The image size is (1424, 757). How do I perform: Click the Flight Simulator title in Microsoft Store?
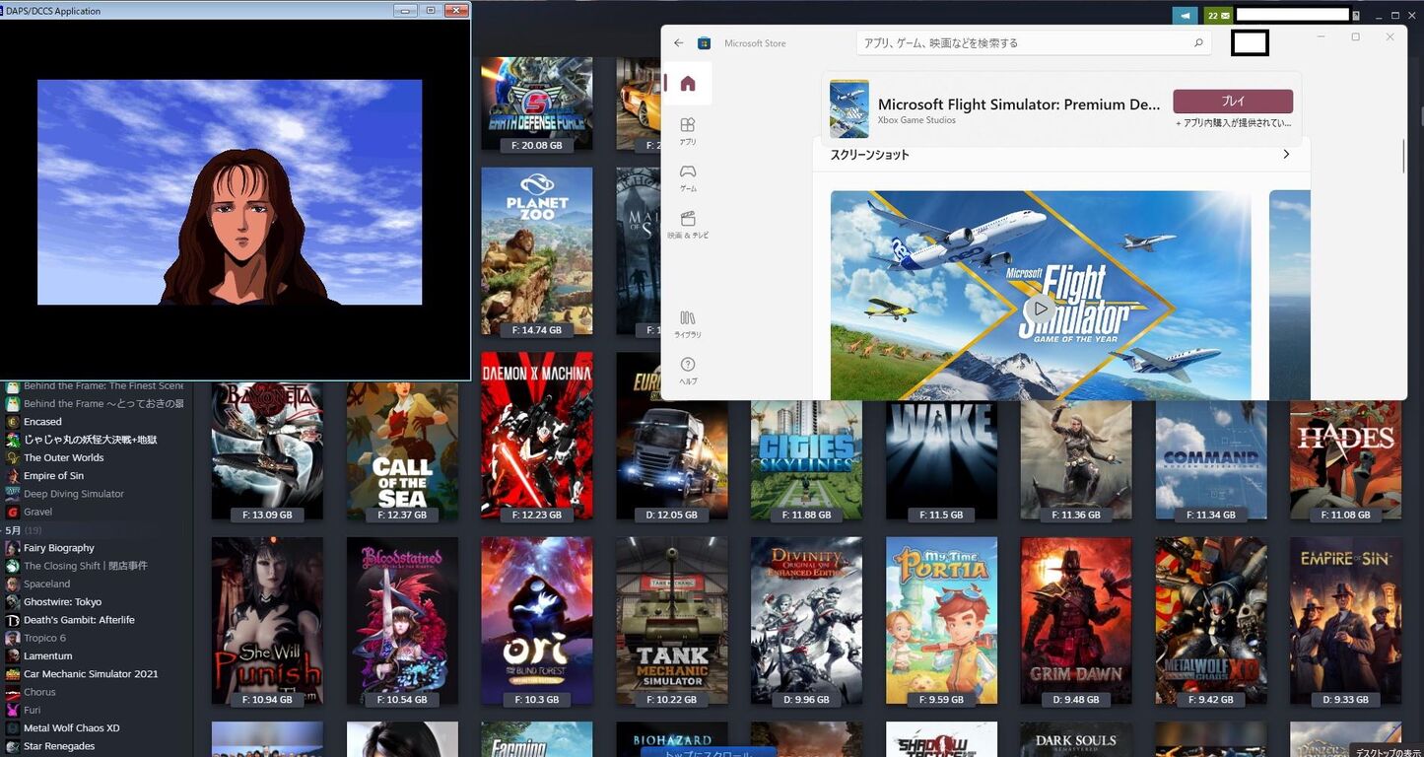point(1019,104)
